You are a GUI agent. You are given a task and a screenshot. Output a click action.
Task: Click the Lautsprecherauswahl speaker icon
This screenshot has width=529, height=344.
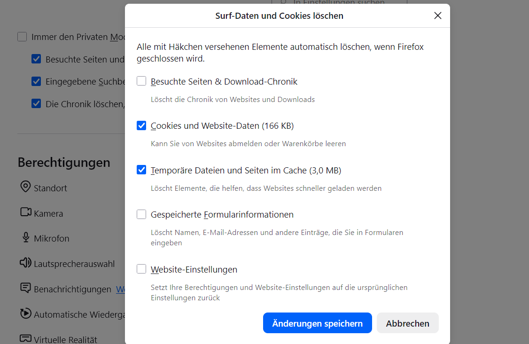coord(25,263)
